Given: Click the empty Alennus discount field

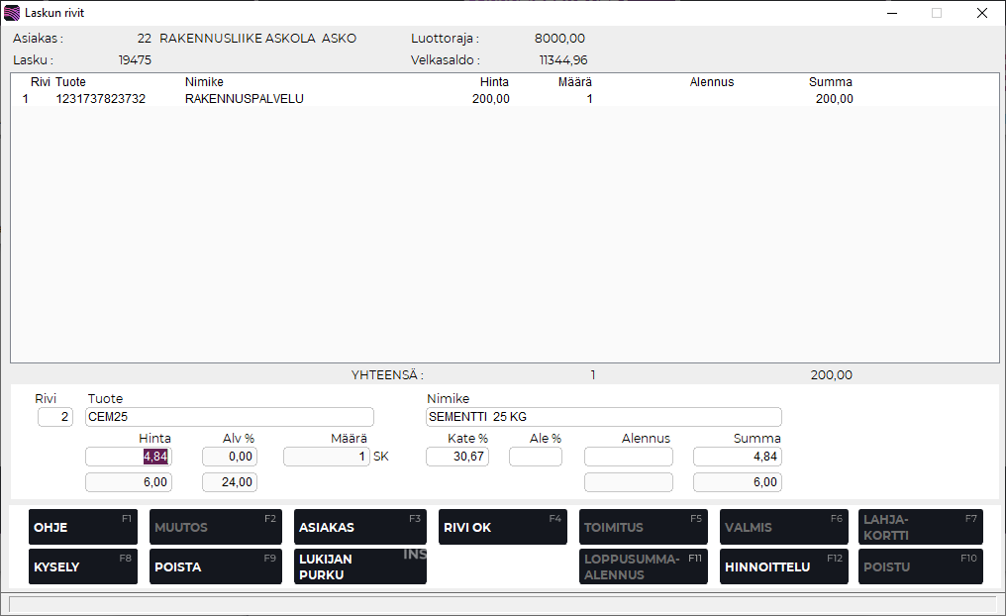Looking at the screenshot, I should point(628,457).
